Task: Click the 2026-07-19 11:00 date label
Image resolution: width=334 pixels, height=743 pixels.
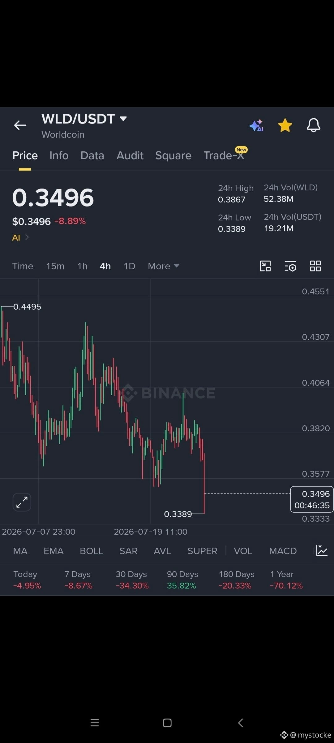Action: tap(151, 532)
